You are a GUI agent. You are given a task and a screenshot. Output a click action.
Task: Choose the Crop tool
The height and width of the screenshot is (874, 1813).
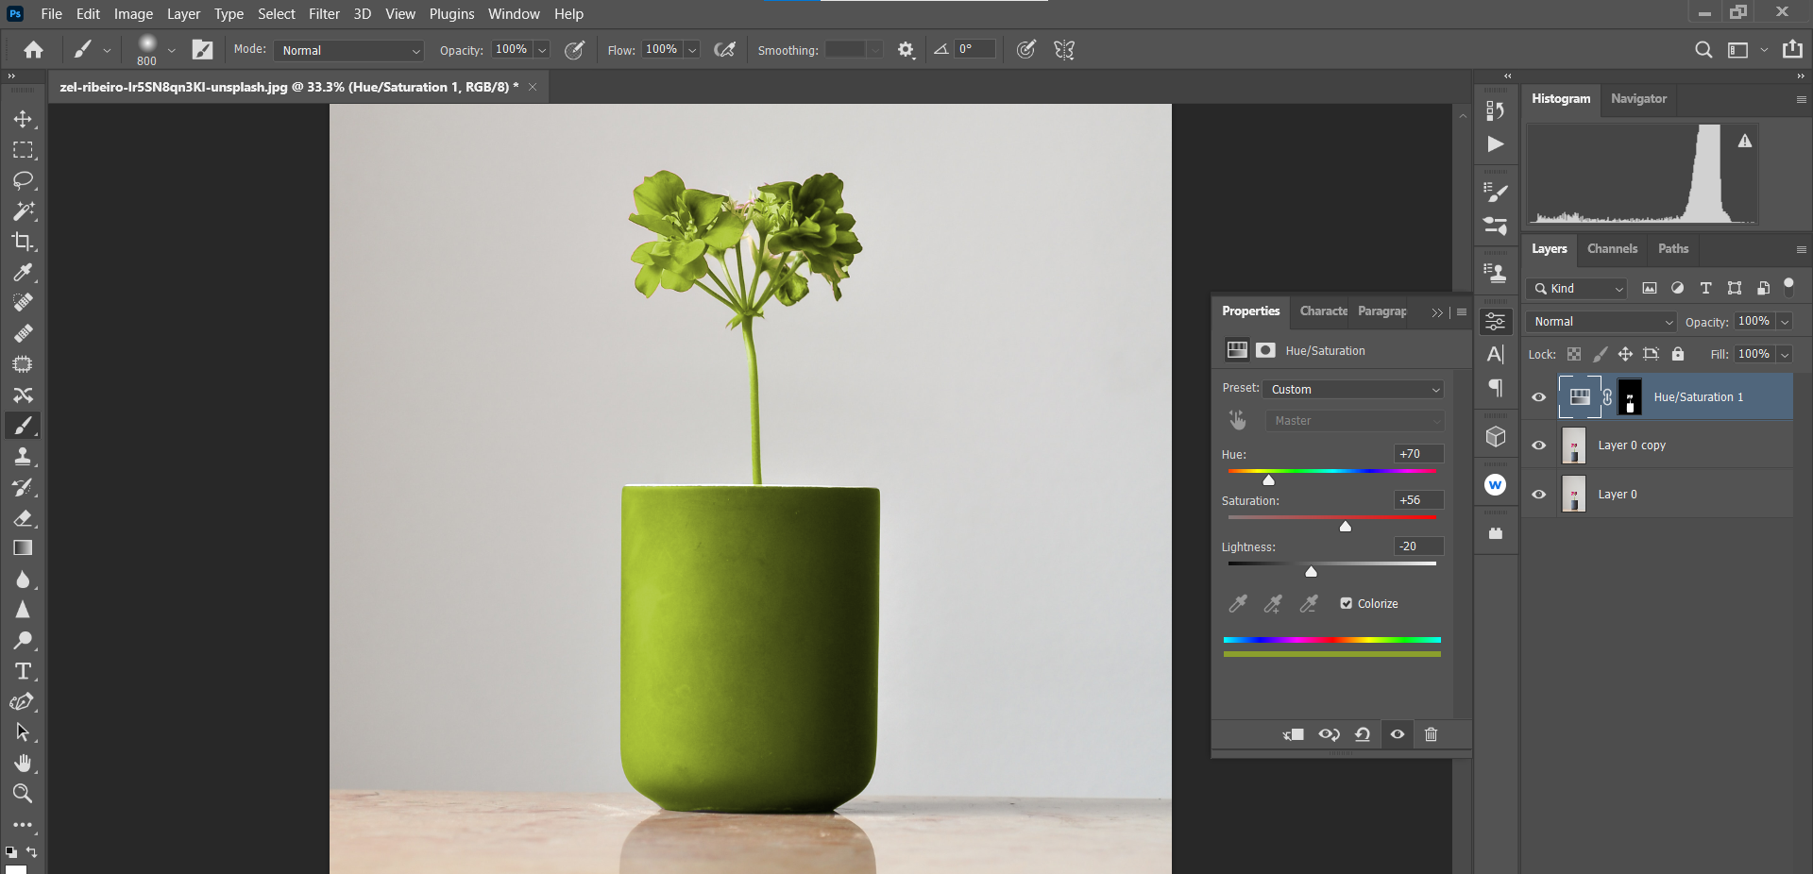23,242
